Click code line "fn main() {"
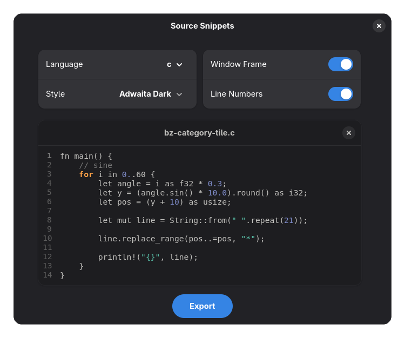405x338 pixels. pyautogui.click(x=86, y=156)
